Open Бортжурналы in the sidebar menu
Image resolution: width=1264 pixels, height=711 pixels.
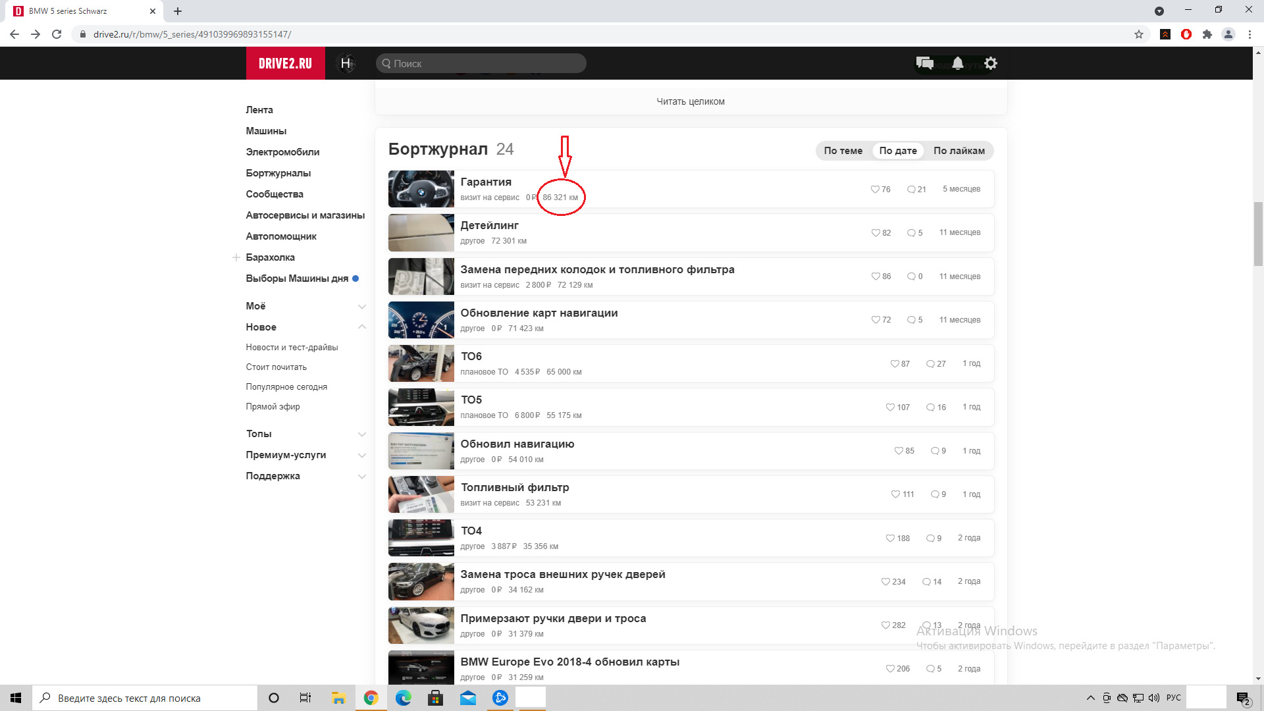point(278,173)
